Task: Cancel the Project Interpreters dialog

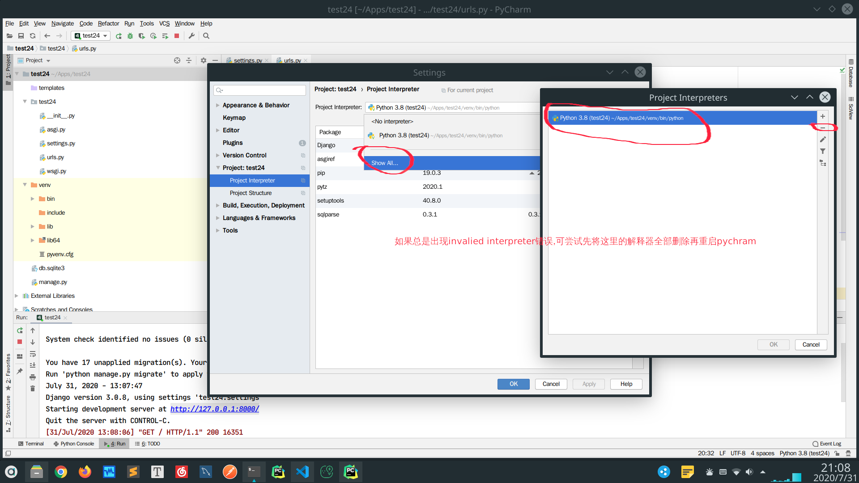Action: [811, 344]
